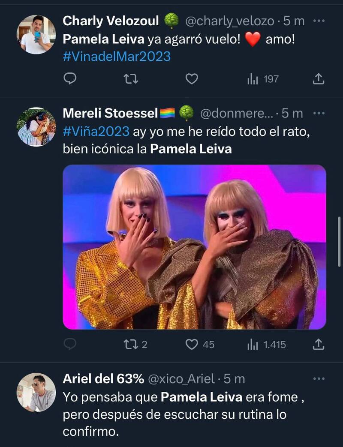Image resolution: width=343 pixels, height=447 pixels.
Task: Open the #VinadelMar2023 hashtag
Action: 117,56
